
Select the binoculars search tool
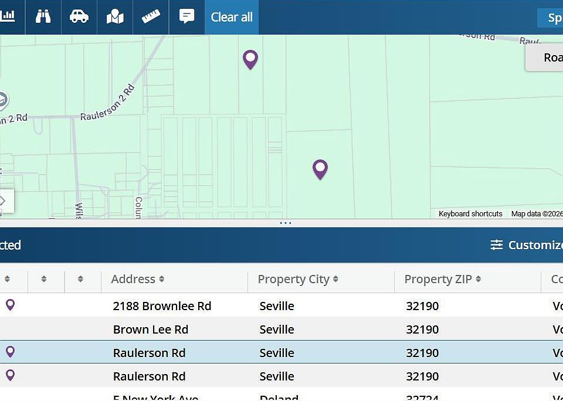click(43, 16)
